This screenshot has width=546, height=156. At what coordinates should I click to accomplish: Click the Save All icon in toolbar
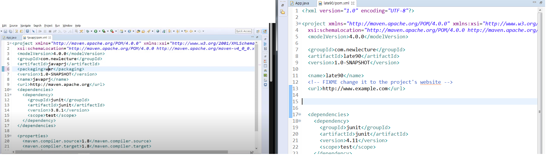pyautogui.click(x=10, y=31)
